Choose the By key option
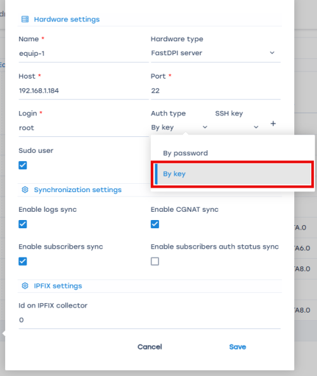This screenshot has height=376, width=317. 233,174
